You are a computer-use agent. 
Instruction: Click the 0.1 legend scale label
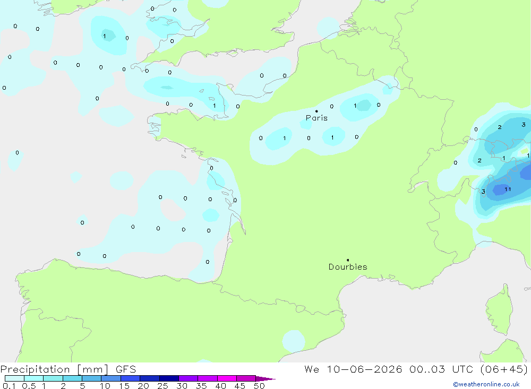pos(9,386)
